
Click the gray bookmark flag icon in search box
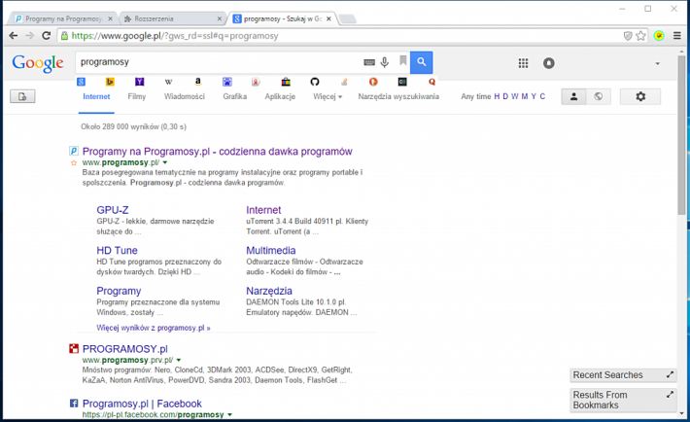click(x=402, y=60)
